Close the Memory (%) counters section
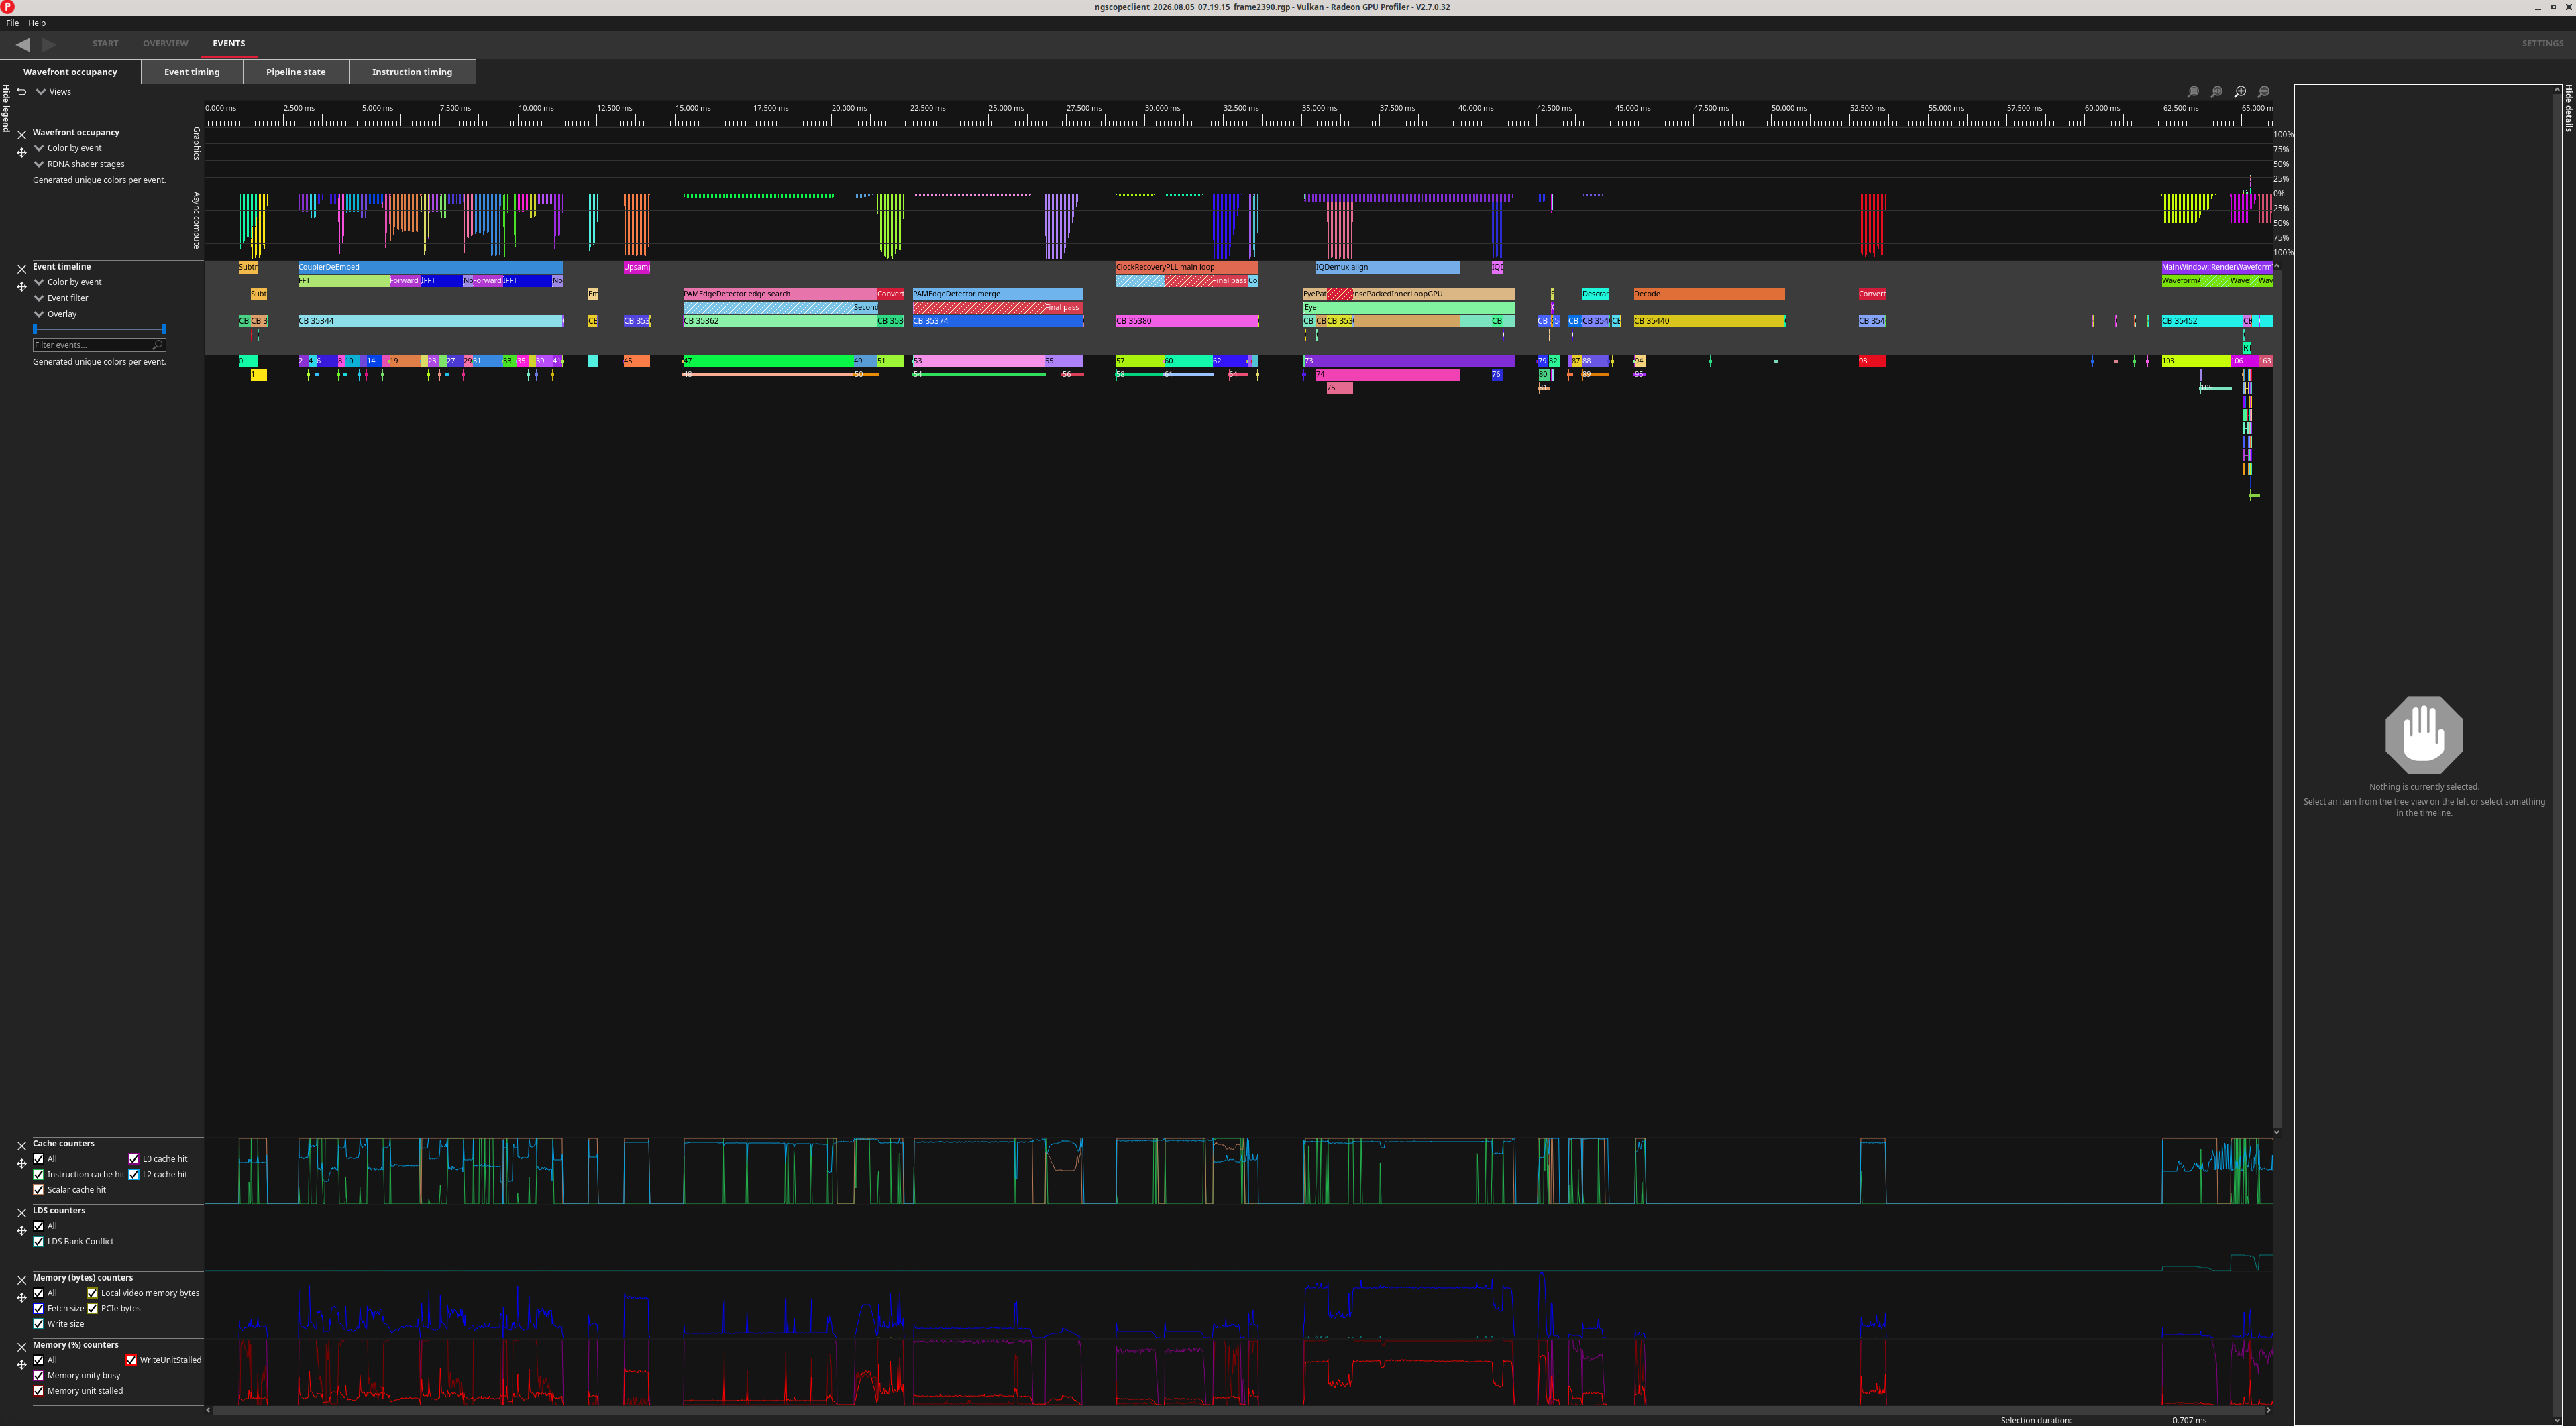2576x1426 pixels. click(x=22, y=1346)
